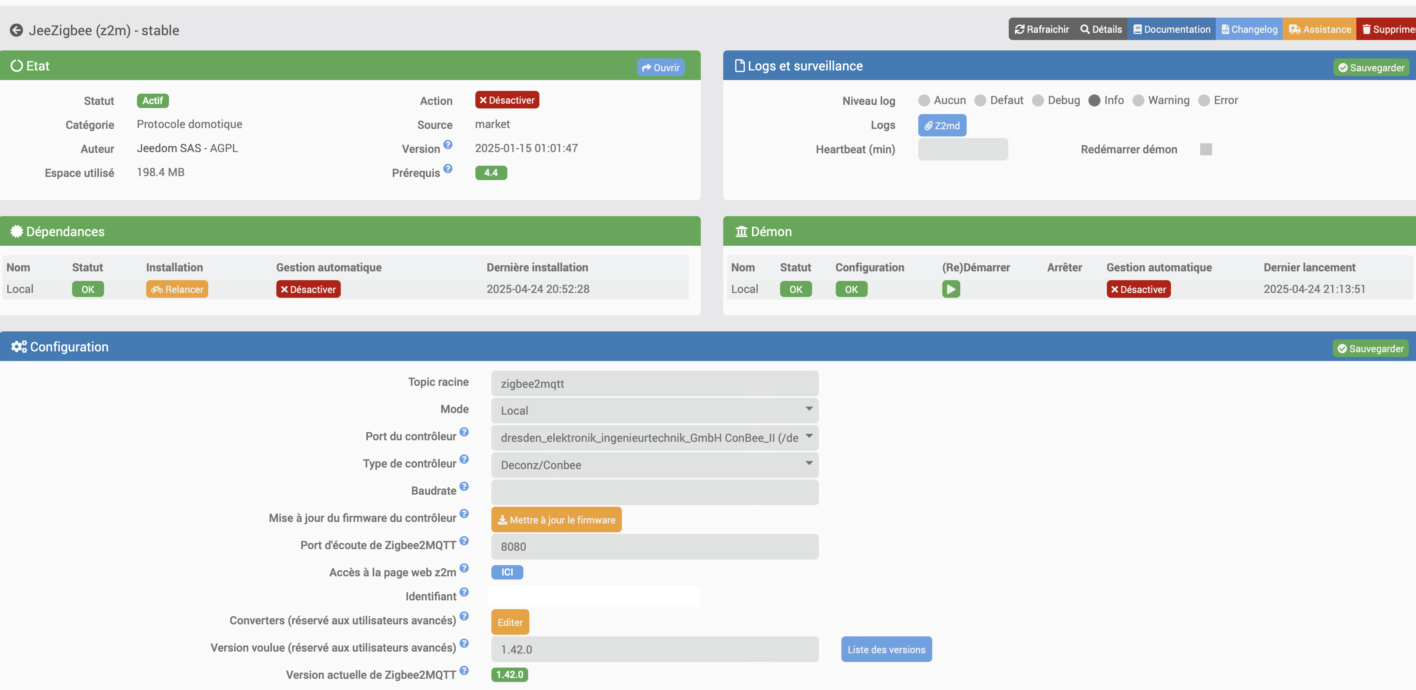Click Désactiver in the Etat Action row
This screenshot has height=690, width=1416.
point(507,100)
